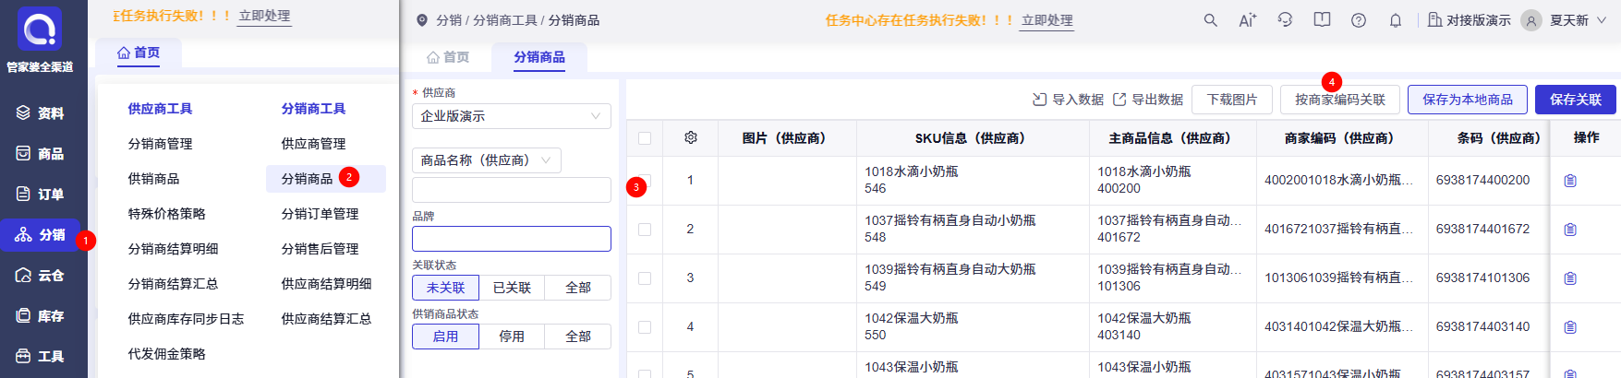
Task: Open the detail icon for row 1
Action: click(1570, 181)
